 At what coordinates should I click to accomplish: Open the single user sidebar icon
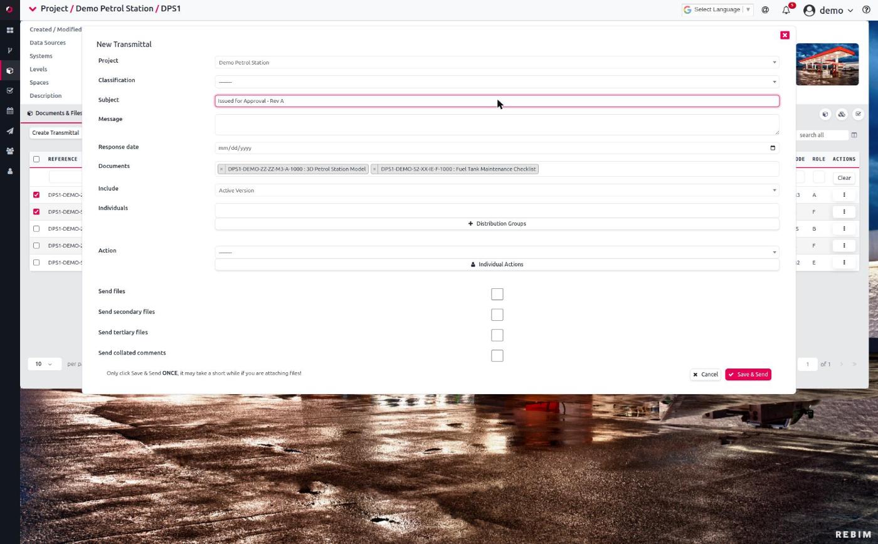[x=10, y=171]
